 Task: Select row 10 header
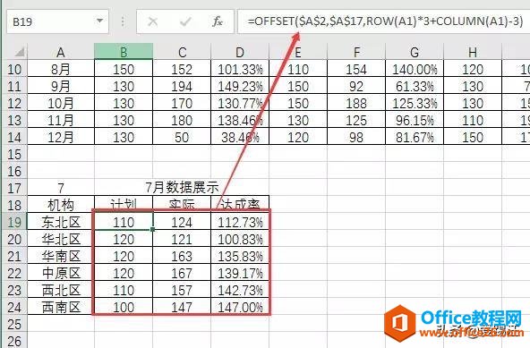tap(14, 69)
